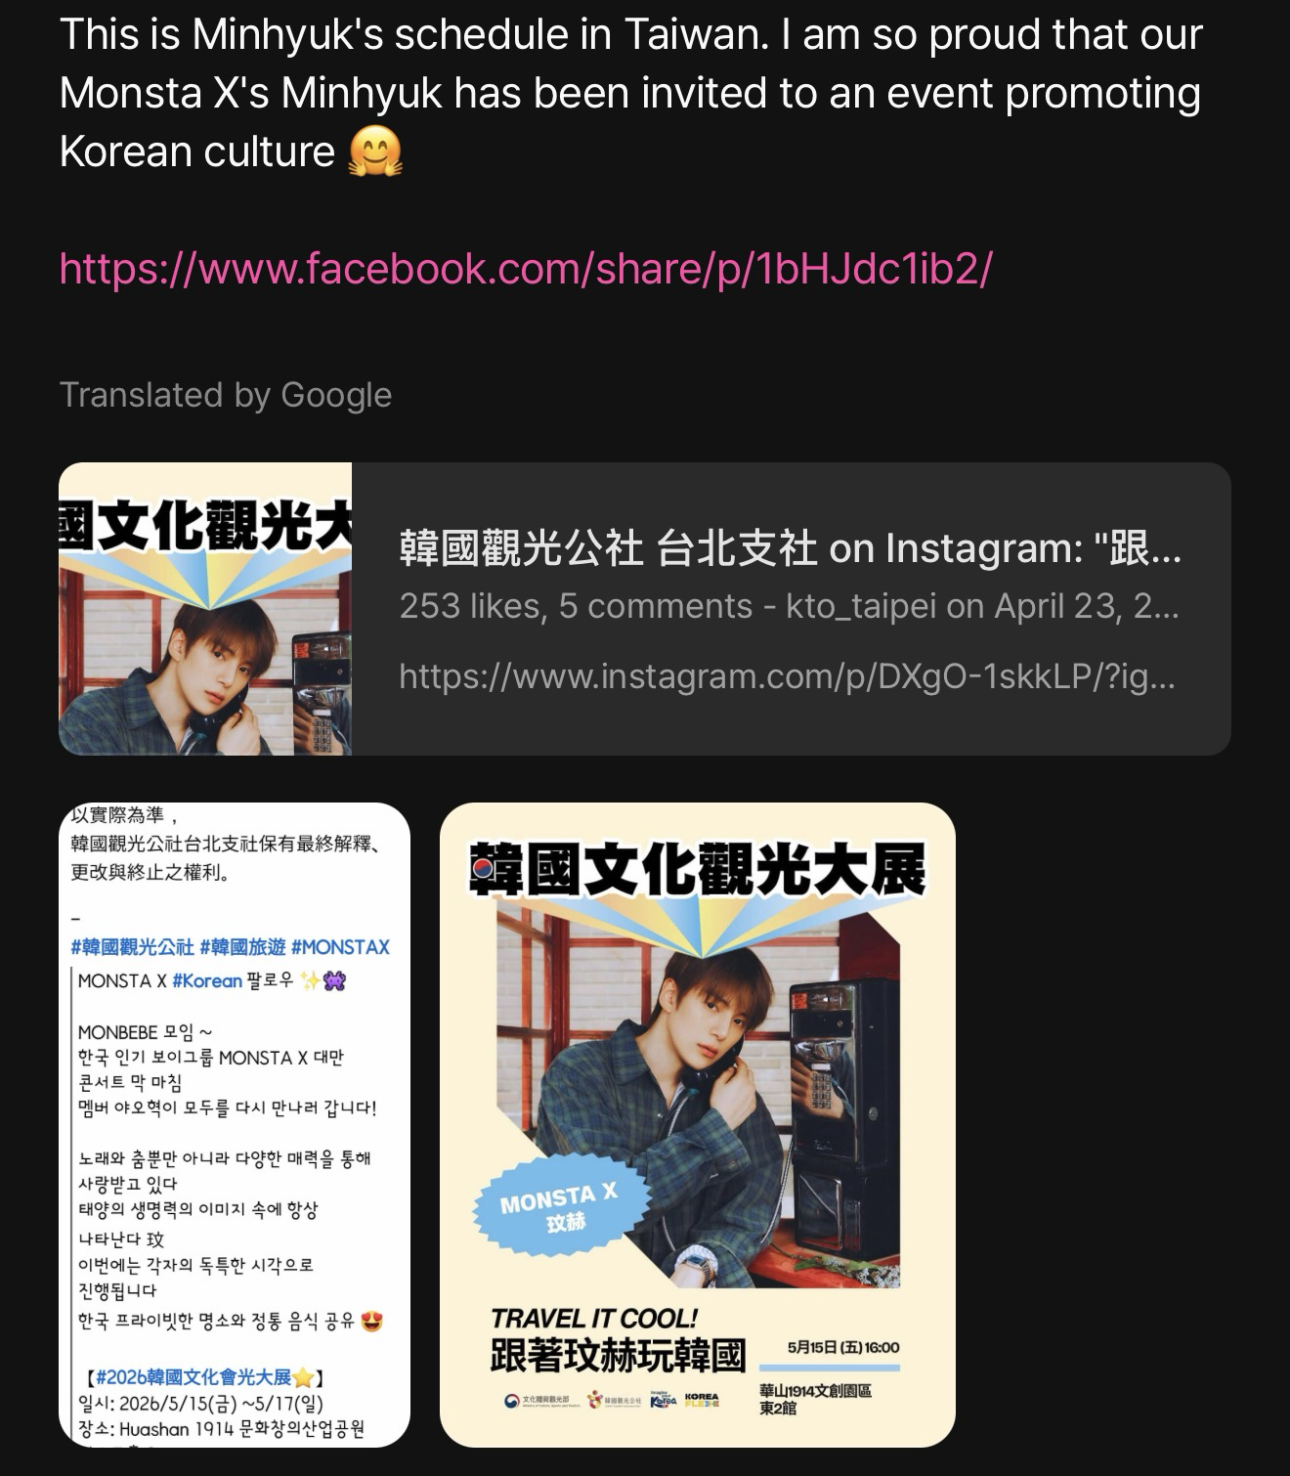The image size is (1290, 1476).
Task: Click the likes and comments line in the card
Action: click(790, 606)
